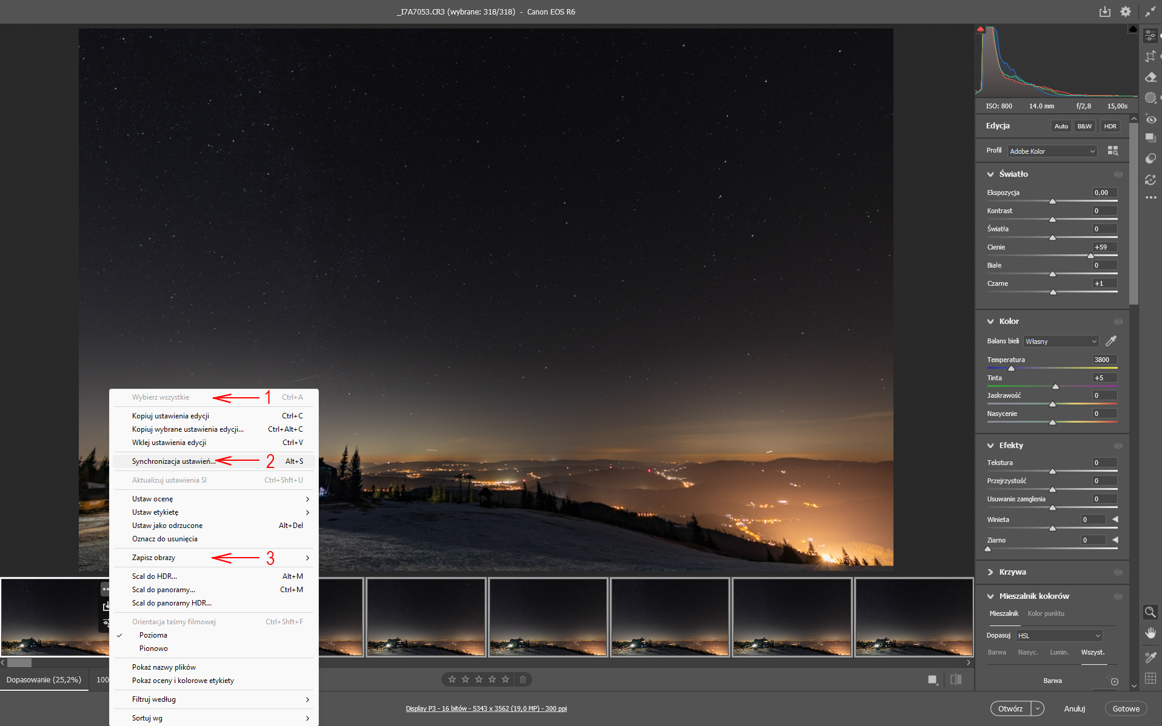Viewport: 1162px width, 726px height.
Task: Select the Zoom tool
Action: (1150, 612)
